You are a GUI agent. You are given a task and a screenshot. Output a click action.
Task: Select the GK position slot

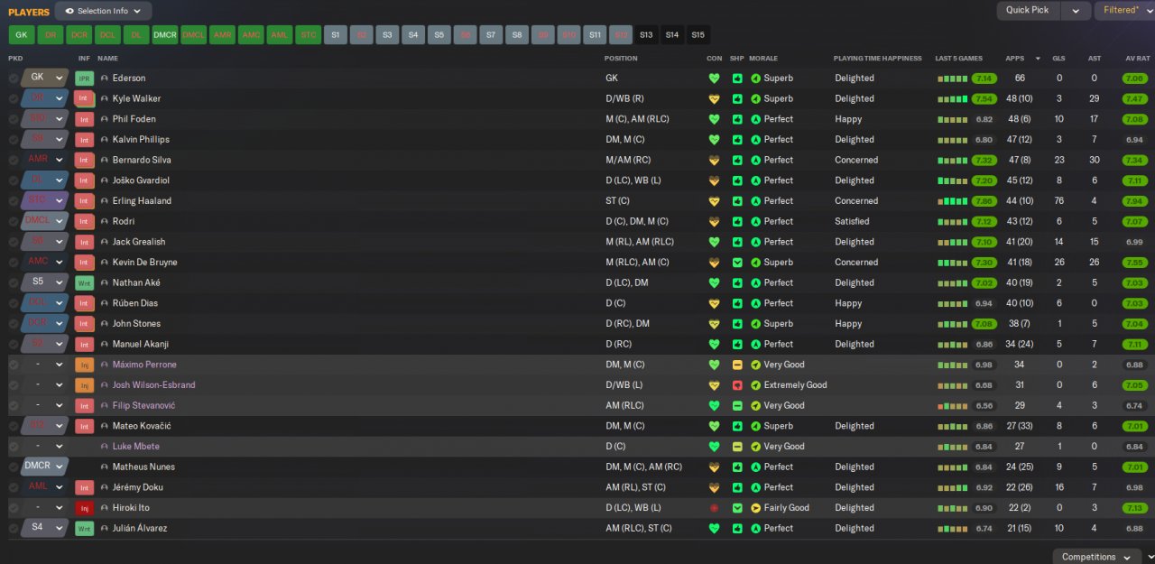(22, 35)
